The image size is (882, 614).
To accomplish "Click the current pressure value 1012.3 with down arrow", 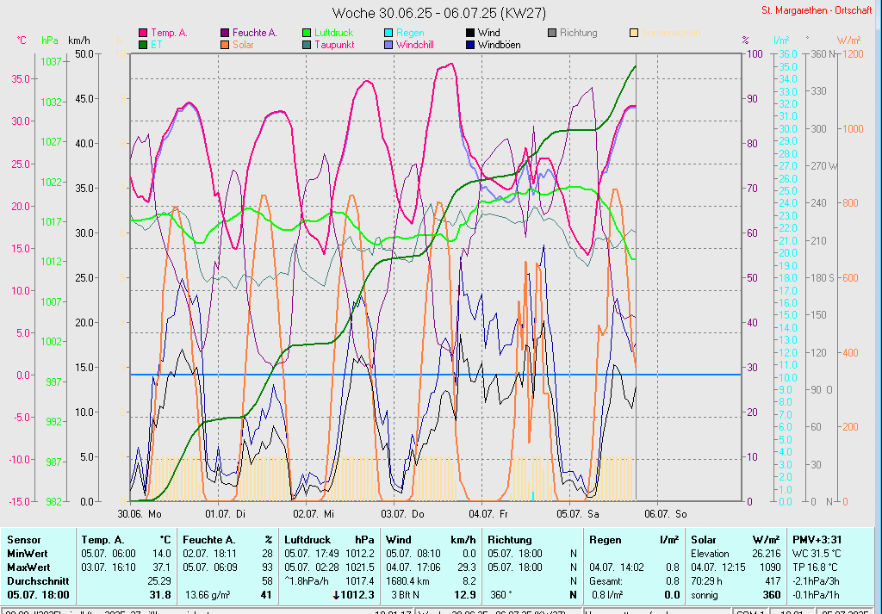I will [354, 595].
